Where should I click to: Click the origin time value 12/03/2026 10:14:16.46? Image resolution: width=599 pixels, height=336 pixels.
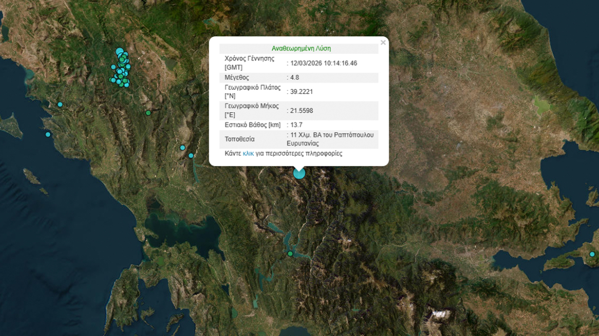click(324, 63)
